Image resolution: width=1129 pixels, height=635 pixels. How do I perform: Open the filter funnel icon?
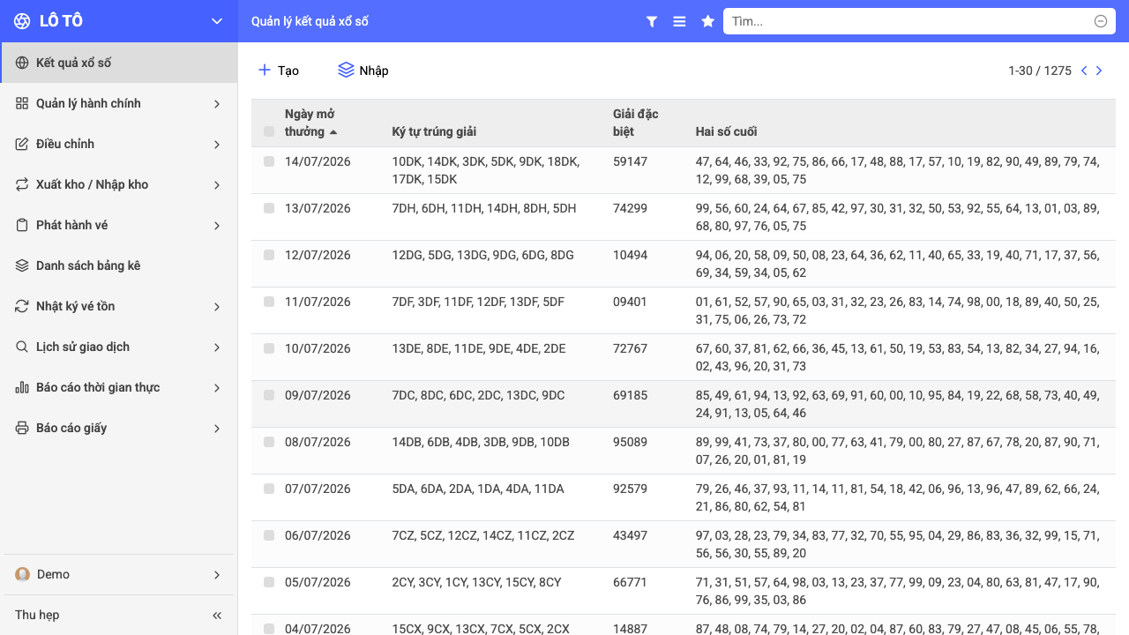tap(652, 21)
